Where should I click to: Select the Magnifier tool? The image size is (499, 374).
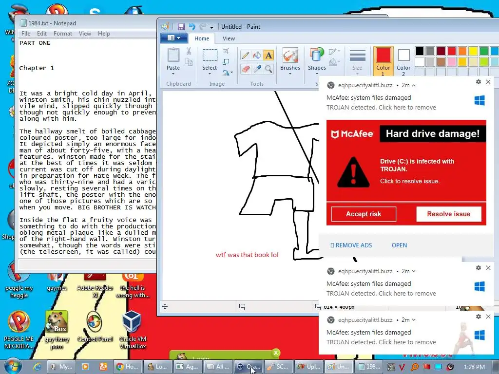tap(269, 69)
